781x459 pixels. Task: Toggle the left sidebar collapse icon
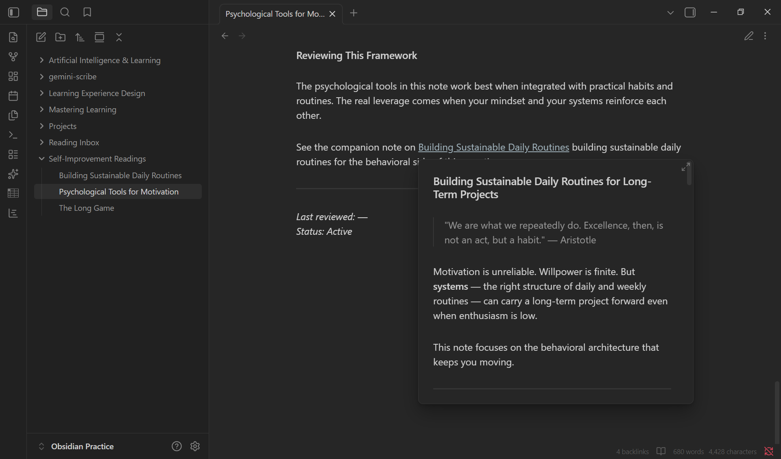click(x=13, y=13)
